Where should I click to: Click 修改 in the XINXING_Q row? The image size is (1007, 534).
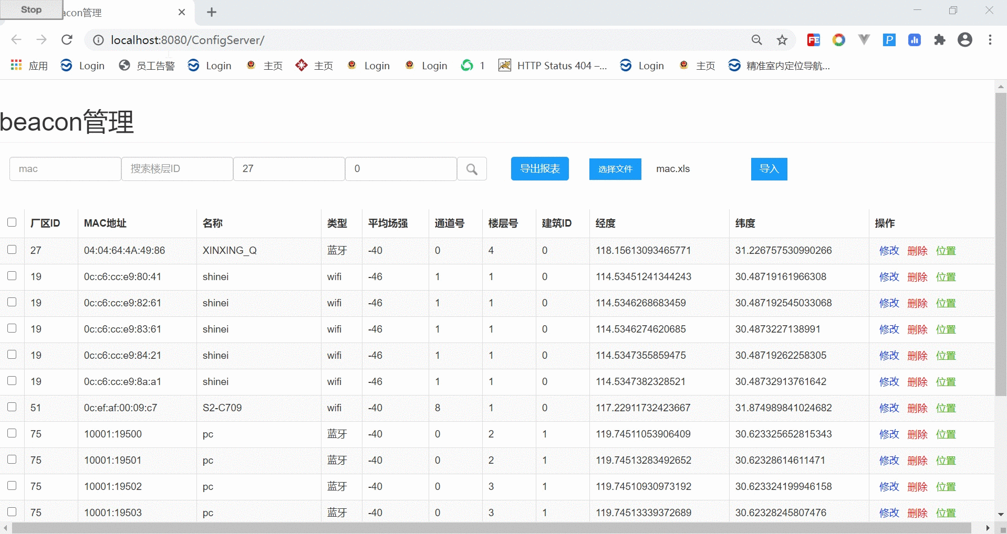click(x=889, y=251)
